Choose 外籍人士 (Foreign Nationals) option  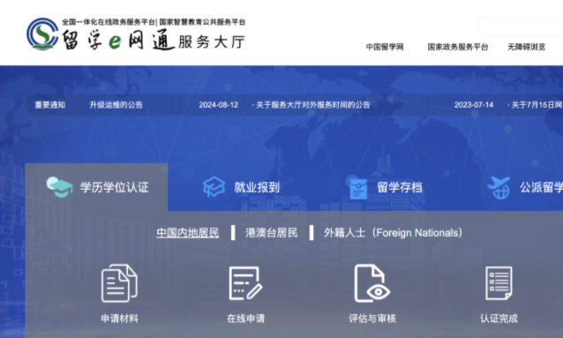393,233
